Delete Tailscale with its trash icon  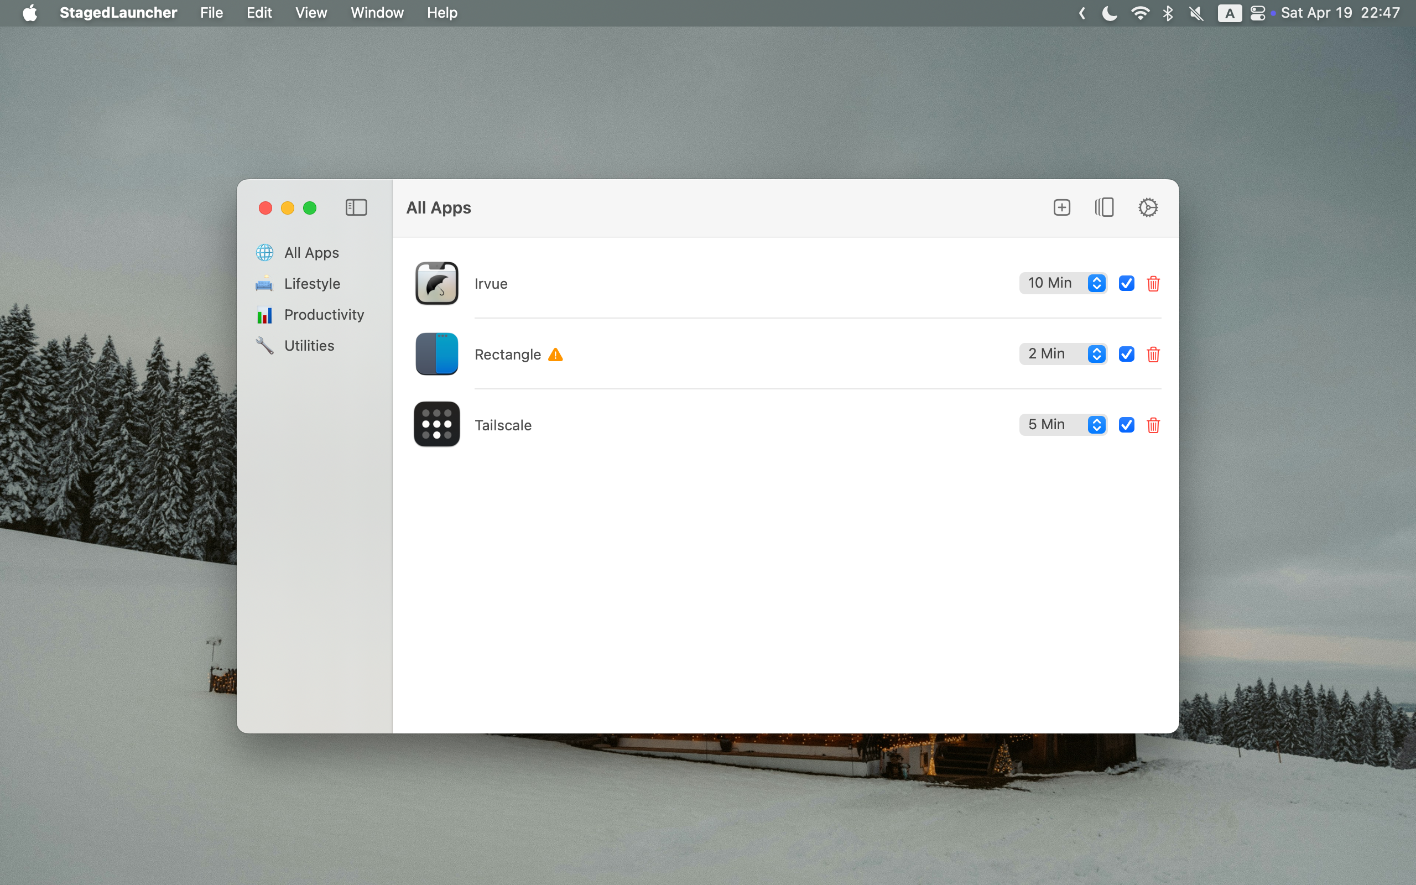(1153, 425)
